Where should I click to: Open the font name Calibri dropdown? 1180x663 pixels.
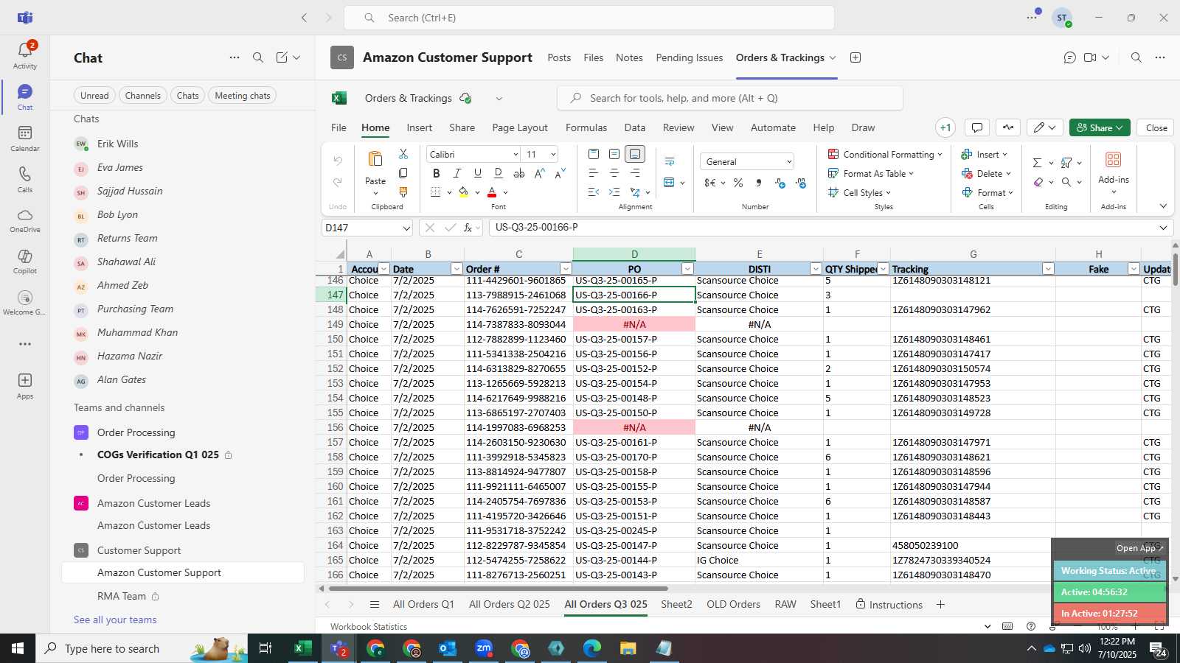[x=516, y=154]
